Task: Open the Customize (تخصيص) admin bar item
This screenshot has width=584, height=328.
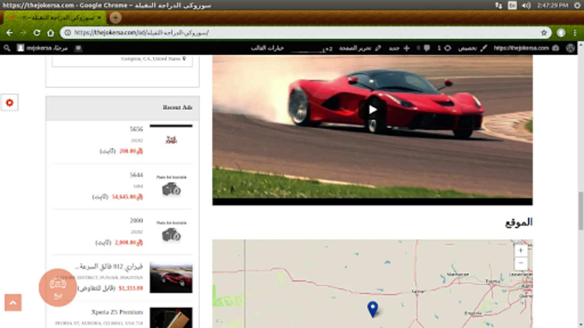Action: (x=473, y=48)
